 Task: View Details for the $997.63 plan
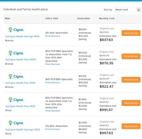point(131,126)
